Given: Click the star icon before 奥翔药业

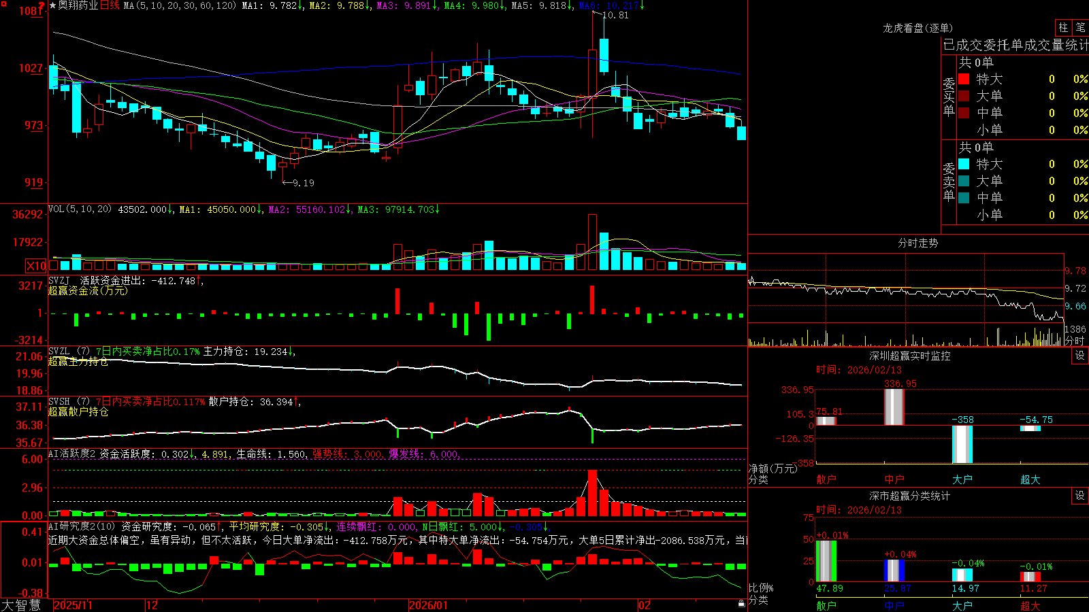Looking at the screenshot, I should 53,5.
